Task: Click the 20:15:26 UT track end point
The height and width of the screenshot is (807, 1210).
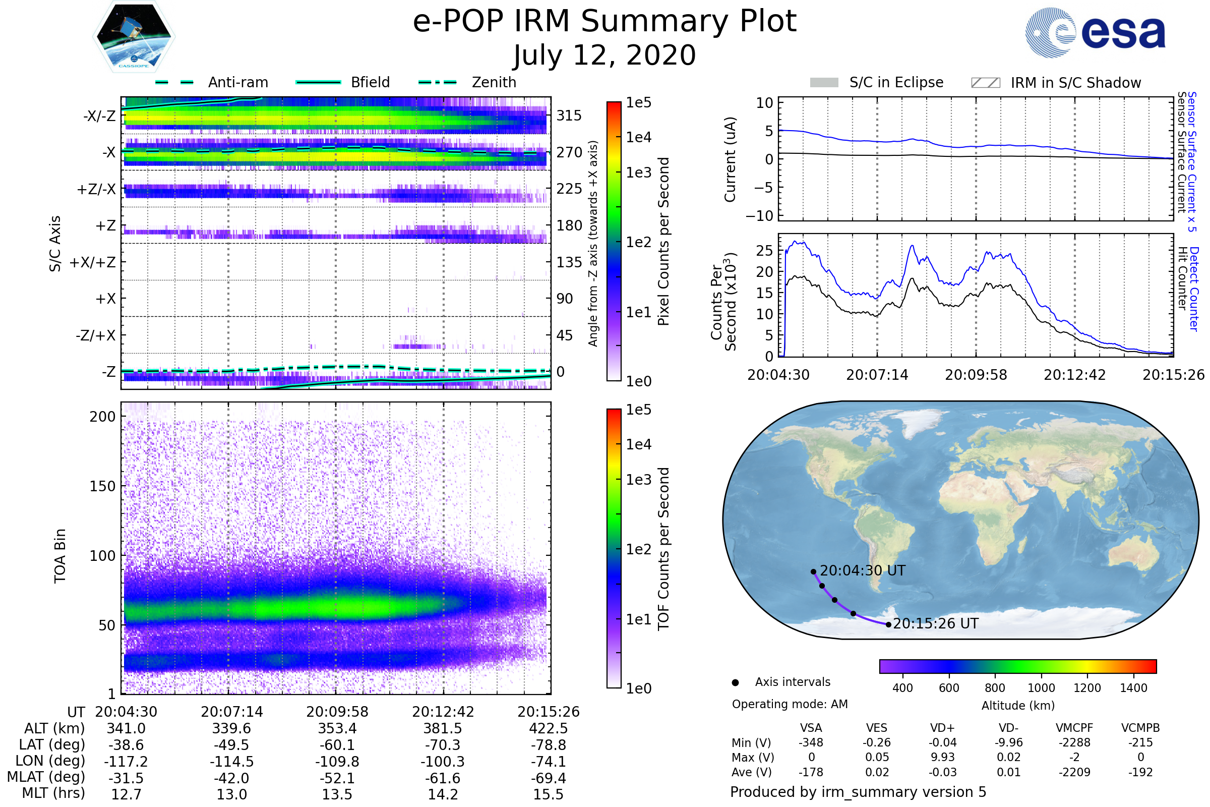Action: pyautogui.click(x=888, y=625)
